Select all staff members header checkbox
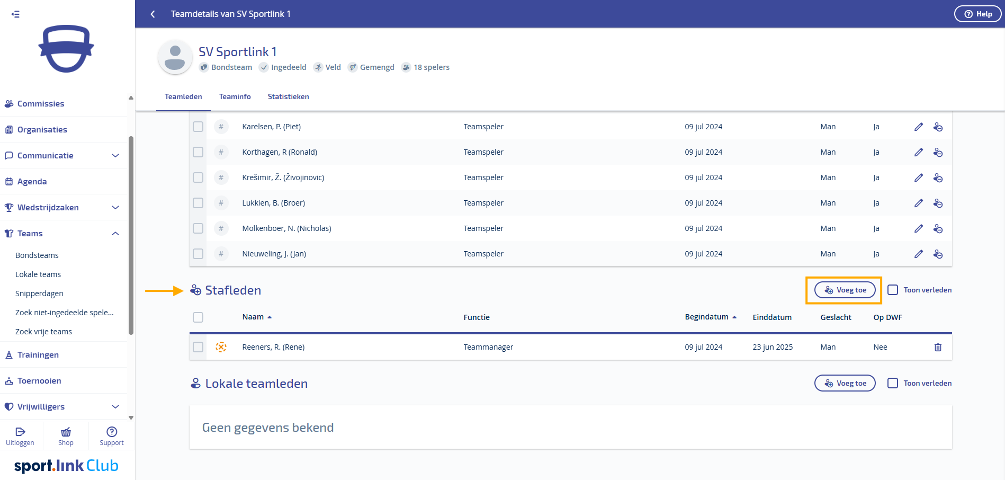Viewport: 1005px width, 480px height. (198, 317)
